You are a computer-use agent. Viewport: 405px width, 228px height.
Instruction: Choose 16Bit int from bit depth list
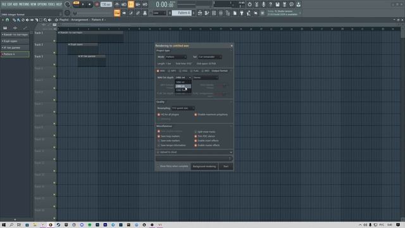(183, 82)
